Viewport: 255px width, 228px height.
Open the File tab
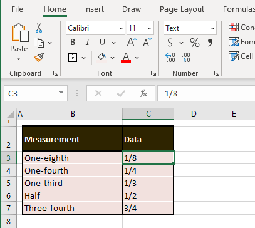tap(17, 9)
